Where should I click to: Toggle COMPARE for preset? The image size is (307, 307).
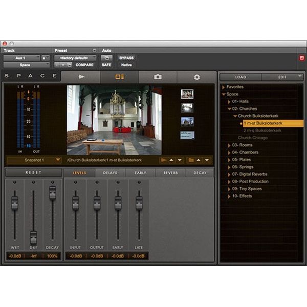(x=84, y=65)
